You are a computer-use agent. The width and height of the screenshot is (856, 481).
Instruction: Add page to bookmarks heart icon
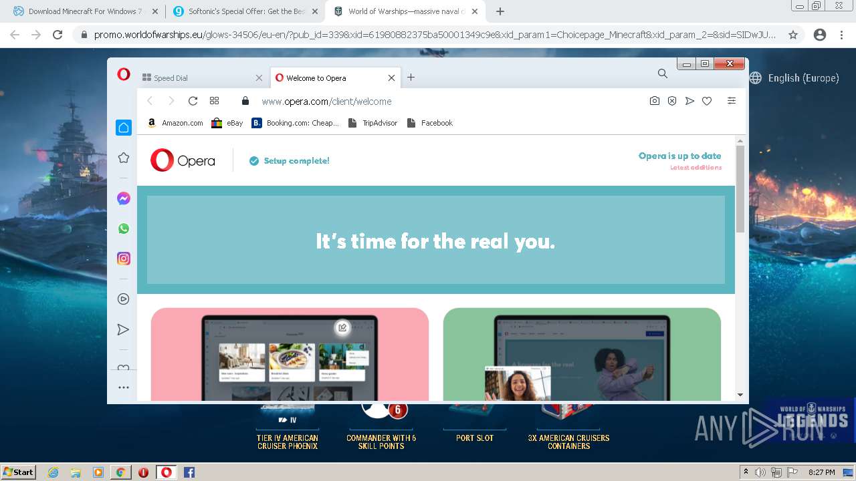click(x=707, y=101)
